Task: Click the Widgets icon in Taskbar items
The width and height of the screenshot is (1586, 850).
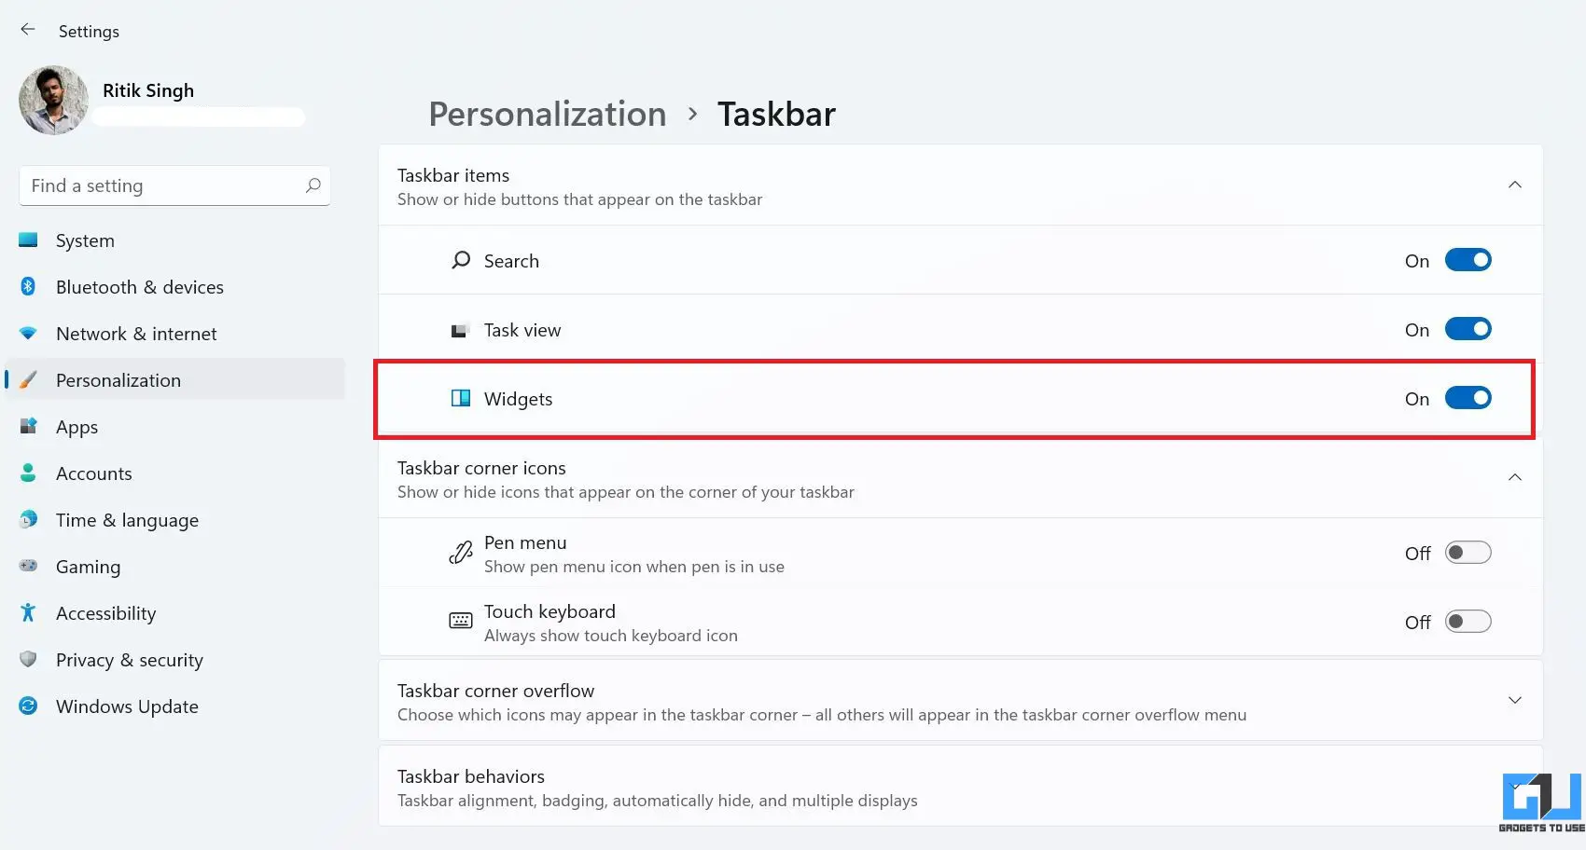Action: coord(461,398)
